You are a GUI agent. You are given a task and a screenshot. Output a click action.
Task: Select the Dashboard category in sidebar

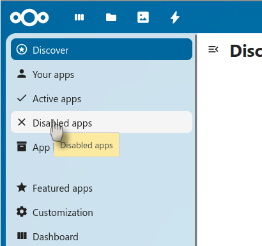pos(102,236)
